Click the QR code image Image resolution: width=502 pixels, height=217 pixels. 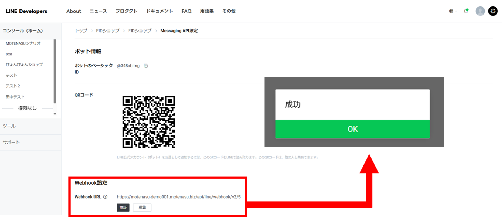(x=149, y=122)
